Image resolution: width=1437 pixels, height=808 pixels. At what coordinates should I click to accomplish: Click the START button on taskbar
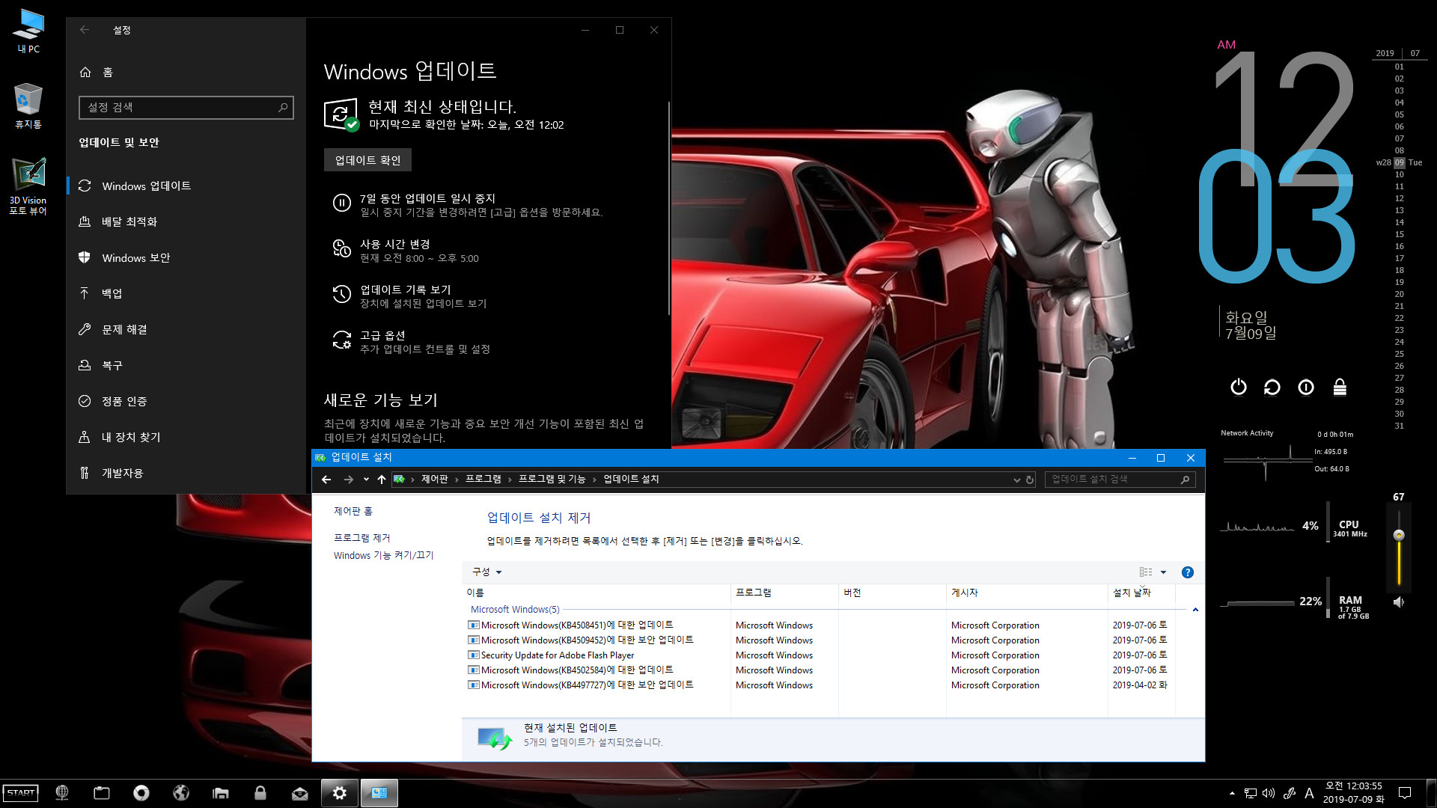coord(20,793)
